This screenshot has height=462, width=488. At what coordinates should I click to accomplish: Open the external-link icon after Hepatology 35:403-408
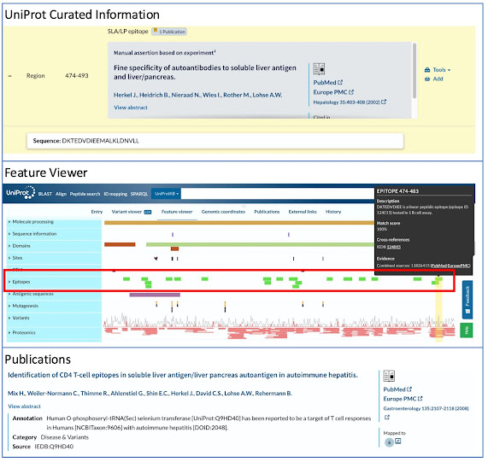point(384,102)
